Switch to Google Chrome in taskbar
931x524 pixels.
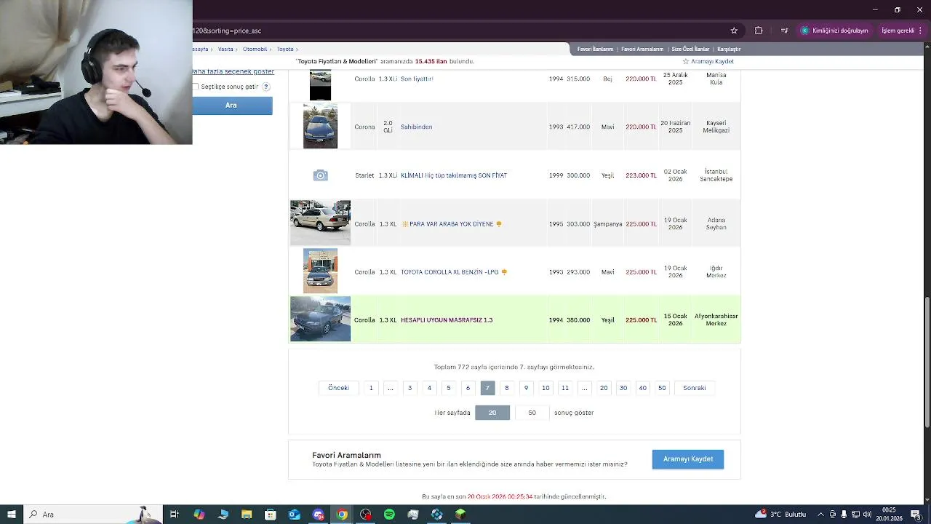[342, 515]
